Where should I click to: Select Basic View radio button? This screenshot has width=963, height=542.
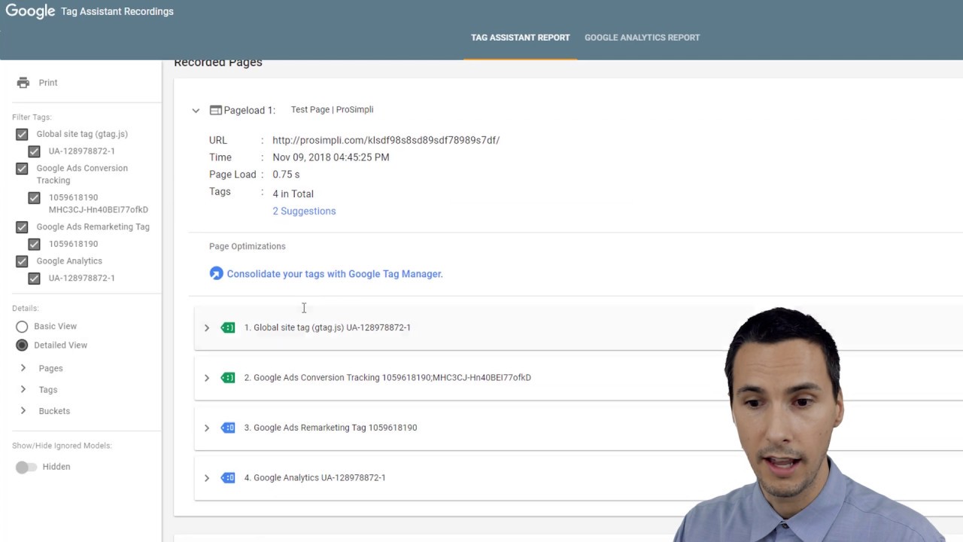[22, 326]
